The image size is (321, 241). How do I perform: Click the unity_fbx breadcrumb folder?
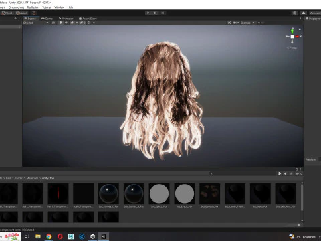(x=48, y=178)
